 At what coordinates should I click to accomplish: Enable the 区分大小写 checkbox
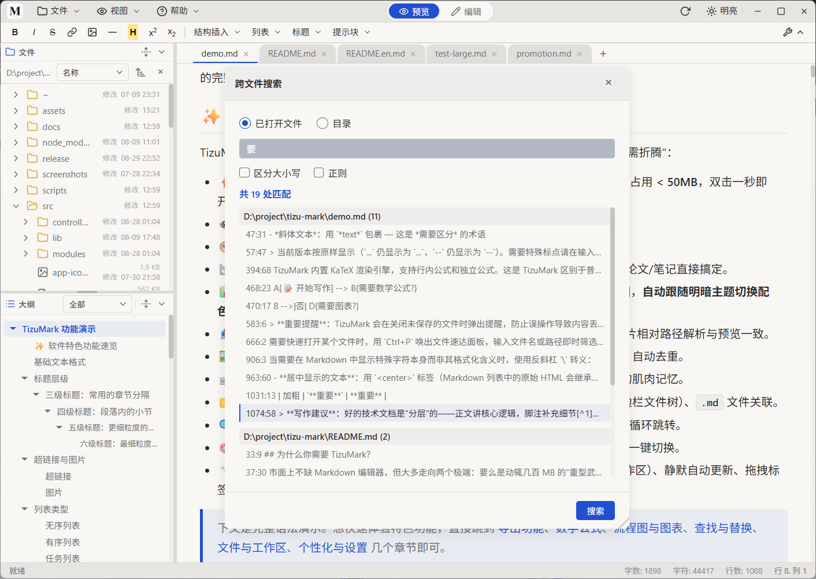click(270, 173)
